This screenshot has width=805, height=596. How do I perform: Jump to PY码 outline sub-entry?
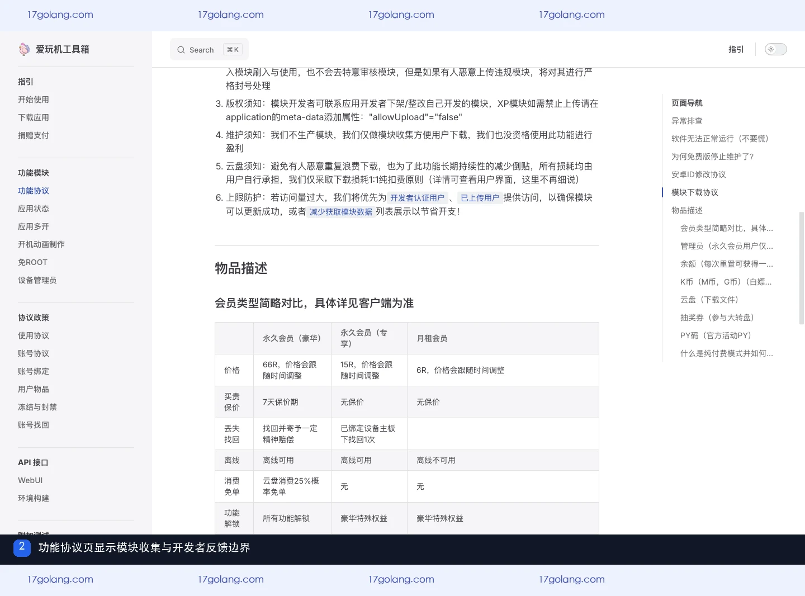[x=716, y=335]
